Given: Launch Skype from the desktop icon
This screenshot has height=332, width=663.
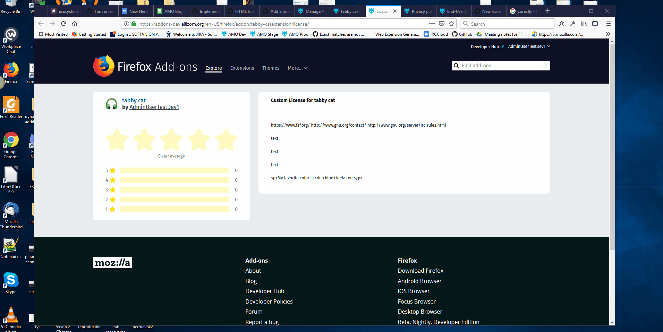Looking at the screenshot, I should (11, 283).
